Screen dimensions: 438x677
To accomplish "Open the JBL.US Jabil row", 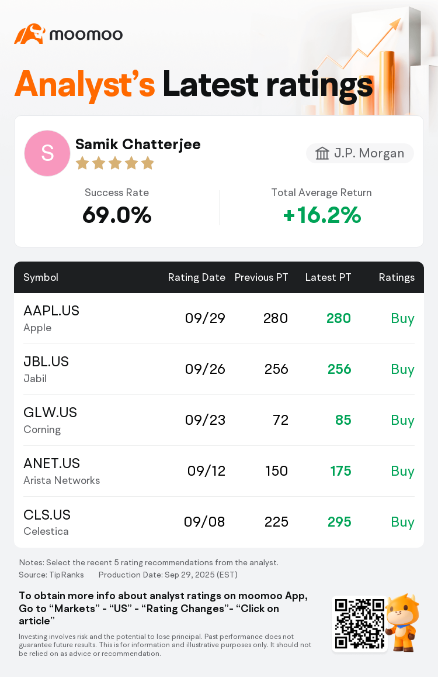I will (x=219, y=369).
